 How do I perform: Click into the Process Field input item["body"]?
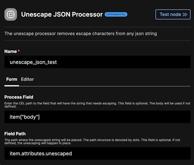[x=97, y=117]
